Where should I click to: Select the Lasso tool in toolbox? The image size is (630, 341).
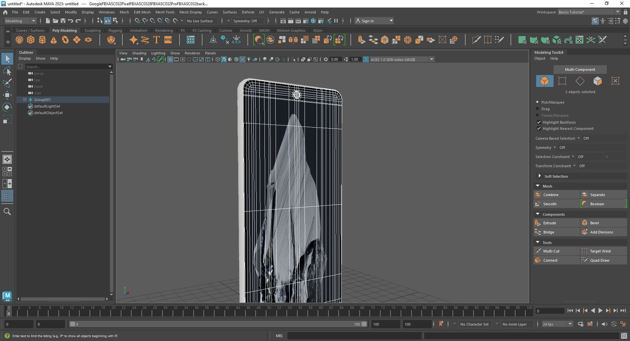coord(7,71)
